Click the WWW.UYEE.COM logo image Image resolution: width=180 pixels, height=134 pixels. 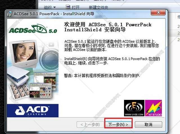[134, 108]
